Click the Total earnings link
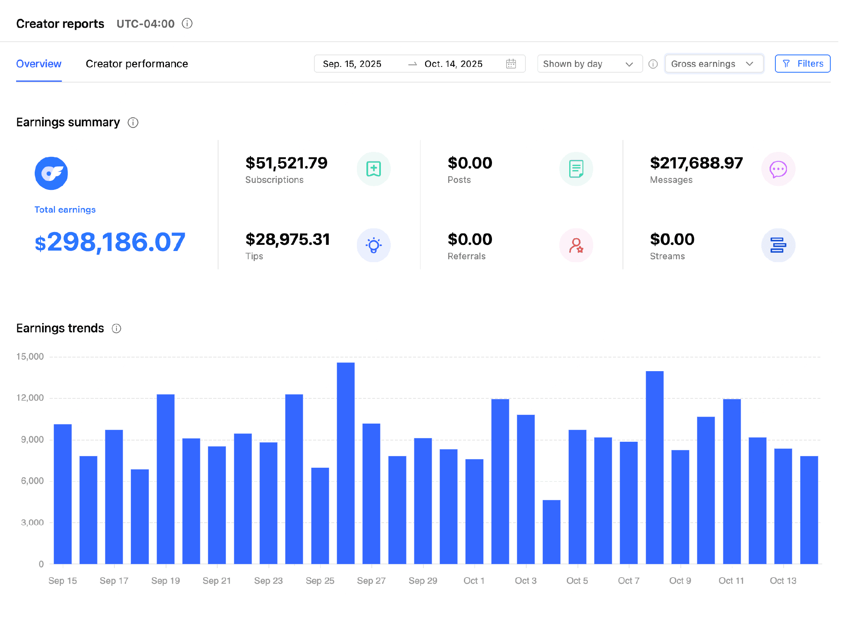 (x=65, y=210)
